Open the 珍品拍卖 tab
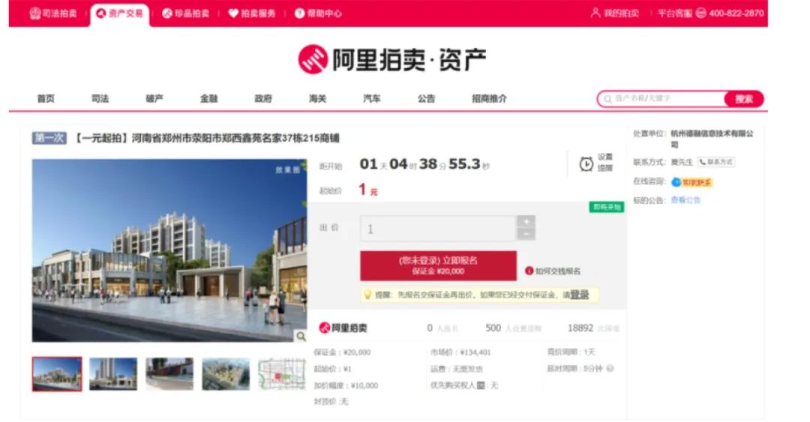Screen dimensions: 810x422 (186, 13)
